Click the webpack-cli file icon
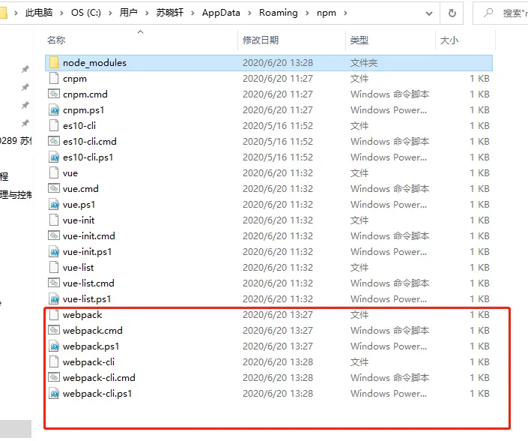The image size is (528, 441). 54,361
